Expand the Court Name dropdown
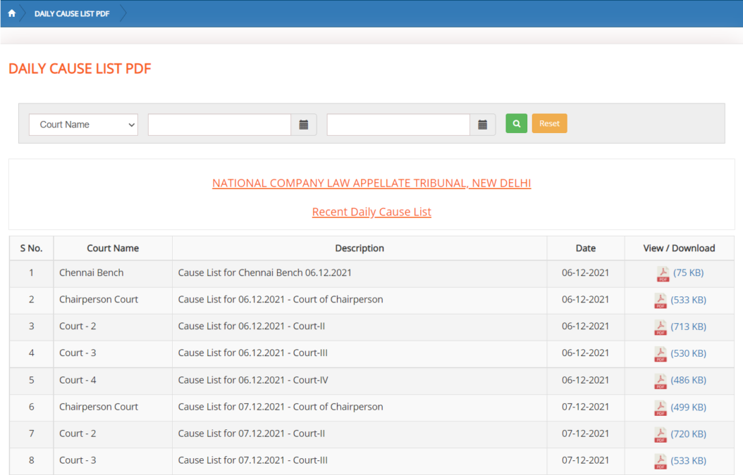 [x=83, y=125]
